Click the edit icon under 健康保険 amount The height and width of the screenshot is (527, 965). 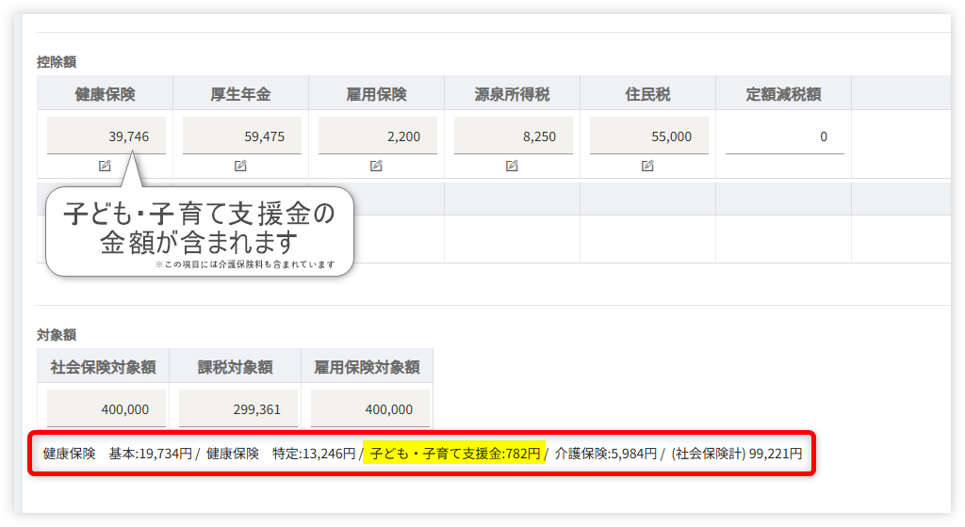105,166
